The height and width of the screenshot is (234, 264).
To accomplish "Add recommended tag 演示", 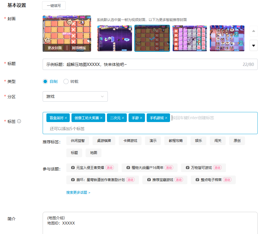I will [153, 141].
